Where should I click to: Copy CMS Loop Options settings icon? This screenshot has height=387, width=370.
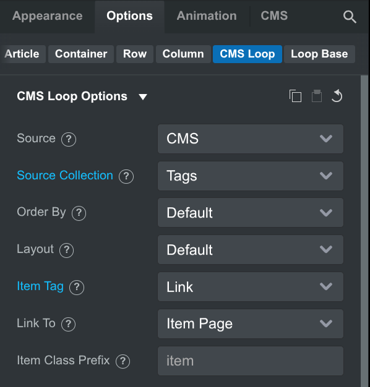[295, 96]
